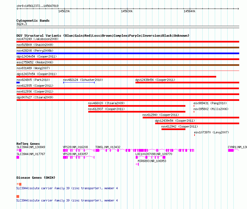Click the esv1073970 (Levy2007) text label
The image size is (247, 209).
pos(211,132)
